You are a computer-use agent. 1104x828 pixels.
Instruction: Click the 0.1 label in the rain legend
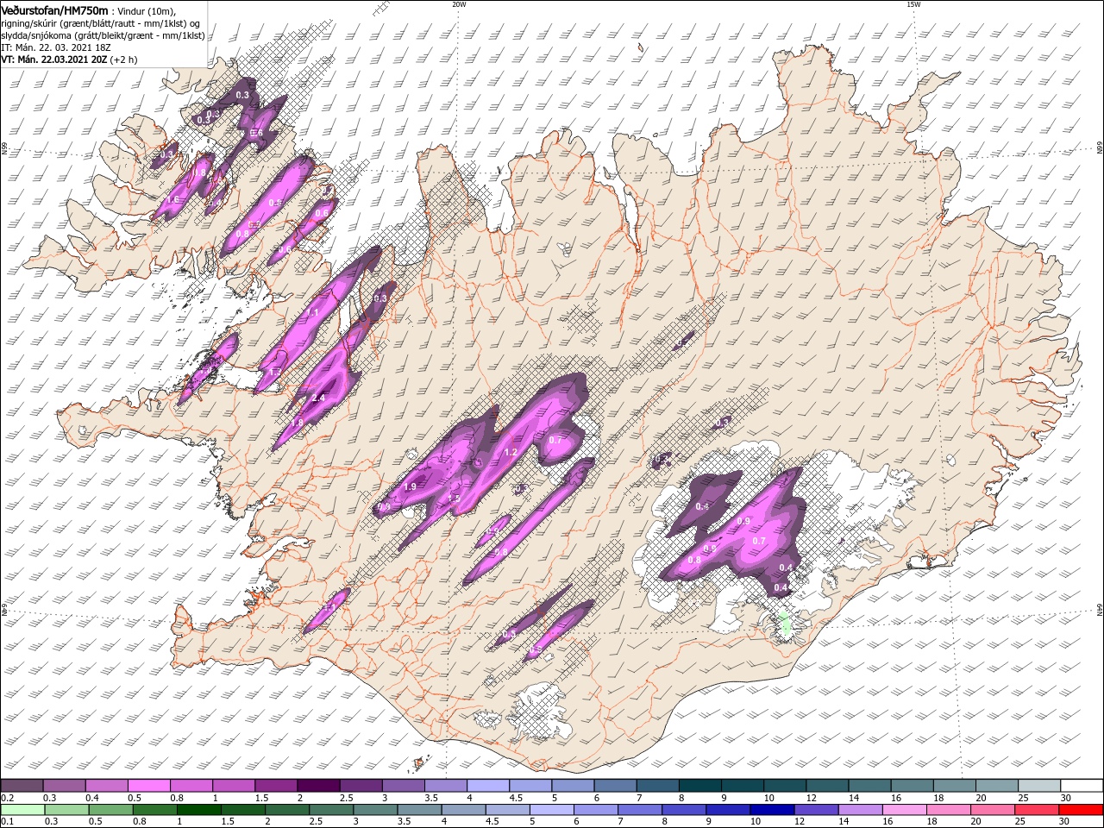tap(7, 821)
